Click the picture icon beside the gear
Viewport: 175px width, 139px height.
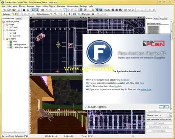pos(28,10)
